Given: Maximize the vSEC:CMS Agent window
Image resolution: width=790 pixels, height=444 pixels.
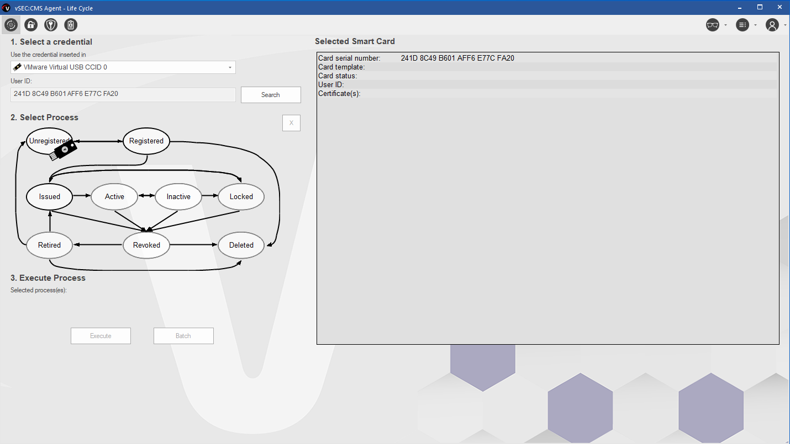Looking at the screenshot, I should pyautogui.click(x=760, y=7).
